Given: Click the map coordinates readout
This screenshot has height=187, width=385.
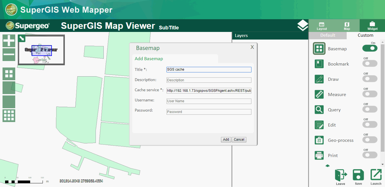Looking at the screenshot, I should click(81, 181).
